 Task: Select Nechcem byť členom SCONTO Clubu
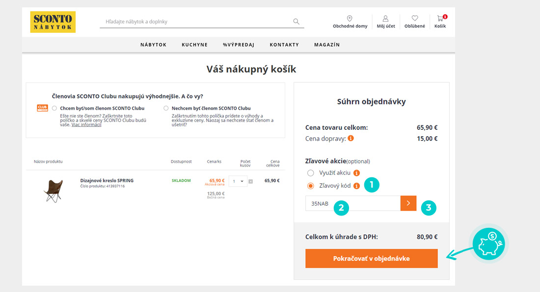pyautogui.click(x=166, y=108)
